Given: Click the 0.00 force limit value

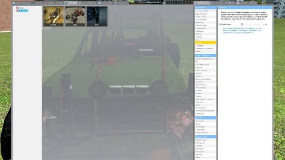Looking at the screenshot, I should pos(265,24).
